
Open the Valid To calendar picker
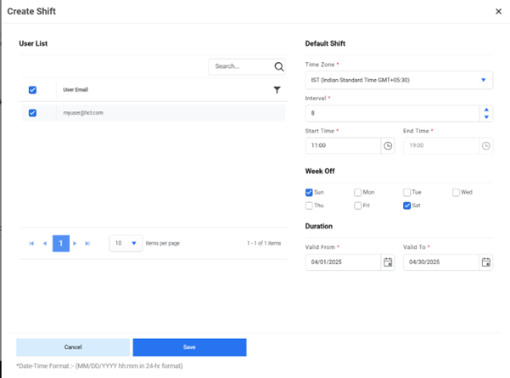point(486,262)
